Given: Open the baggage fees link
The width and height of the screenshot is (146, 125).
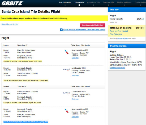Looking at the screenshot, I should point(122,39).
